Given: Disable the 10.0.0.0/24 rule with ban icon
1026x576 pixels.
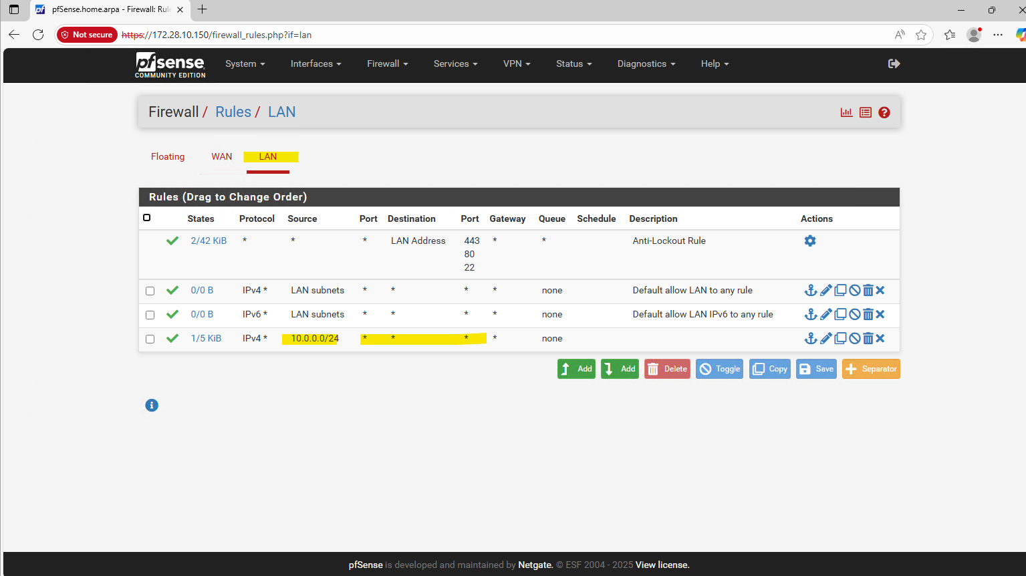Looking at the screenshot, I should (854, 339).
